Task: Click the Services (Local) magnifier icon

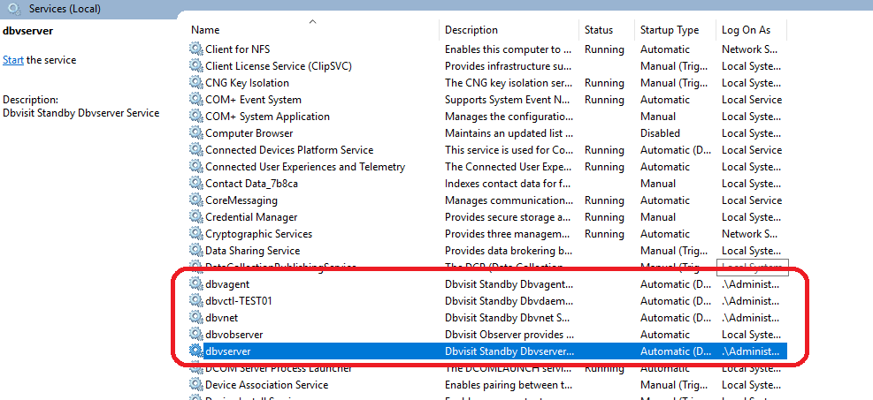Action: 14,8
